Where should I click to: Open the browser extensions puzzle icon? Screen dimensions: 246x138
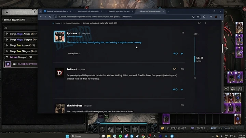pos(204,17)
